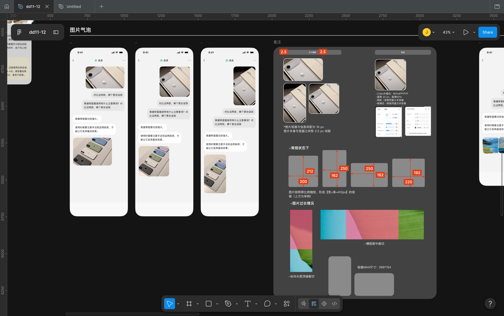This screenshot has height=316, width=504.
Task: Open the J user avatar
Action: [426, 32]
